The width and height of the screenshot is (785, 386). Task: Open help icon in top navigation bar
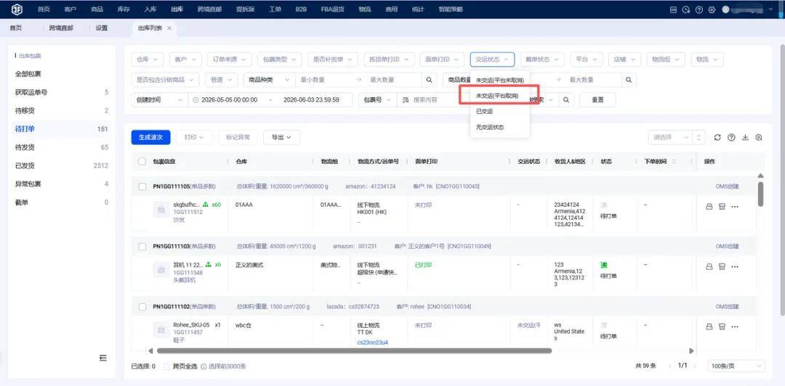point(699,9)
